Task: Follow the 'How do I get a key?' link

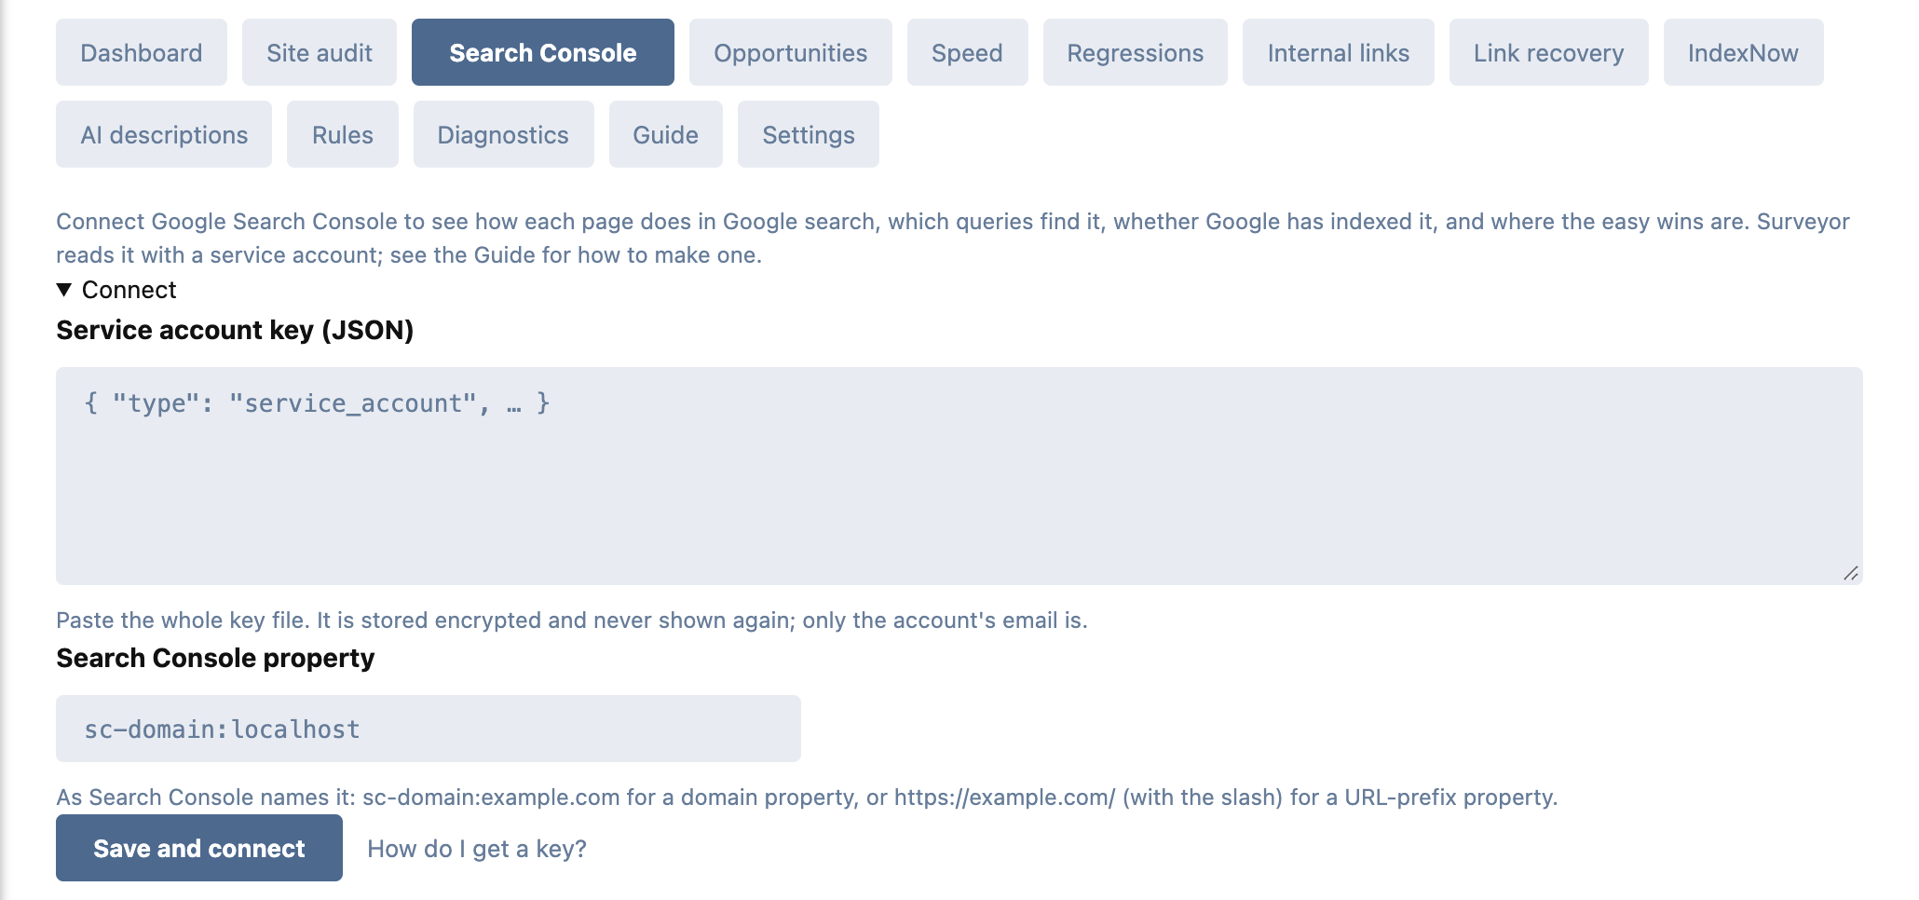Action: tap(477, 849)
